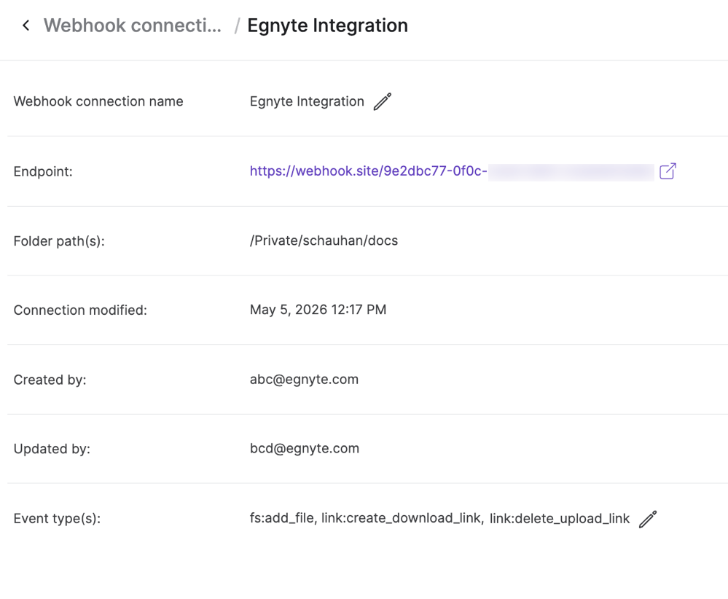Select folder path /Private/schauhan/docs

[324, 240]
